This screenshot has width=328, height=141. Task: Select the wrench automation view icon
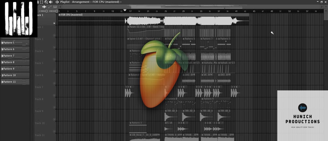(x=50, y=7)
